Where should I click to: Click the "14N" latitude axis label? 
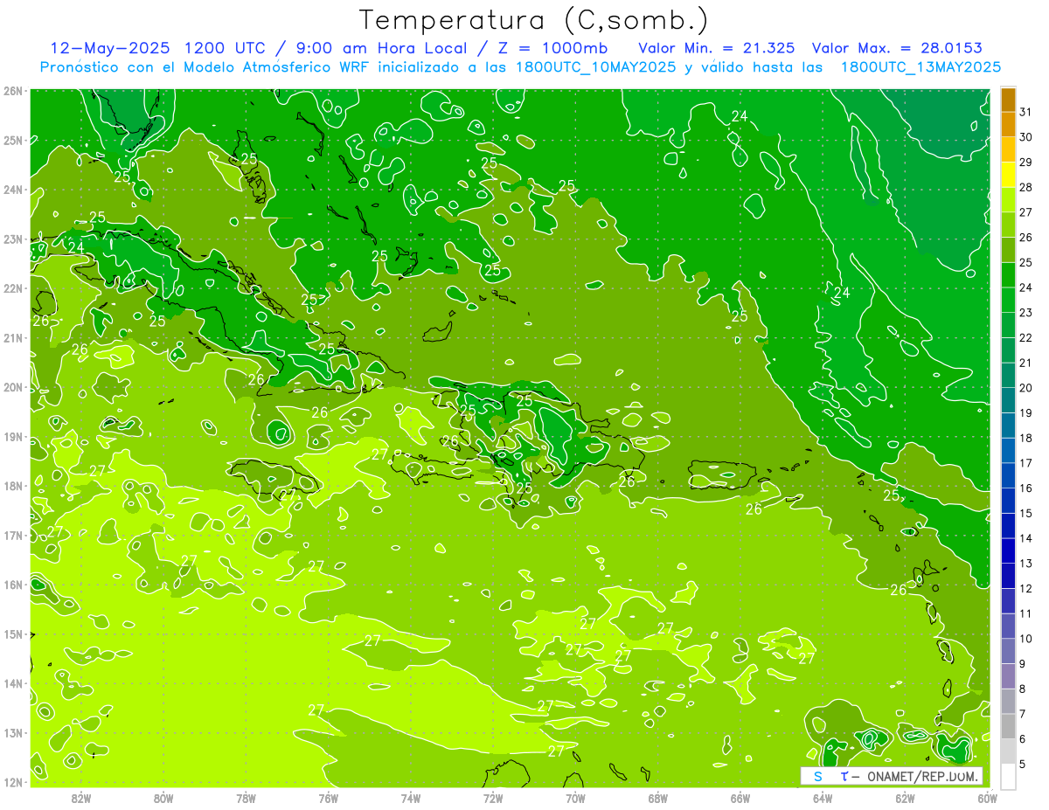coord(12,683)
